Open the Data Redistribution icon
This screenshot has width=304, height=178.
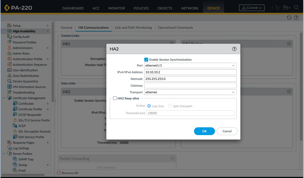click(9, 76)
